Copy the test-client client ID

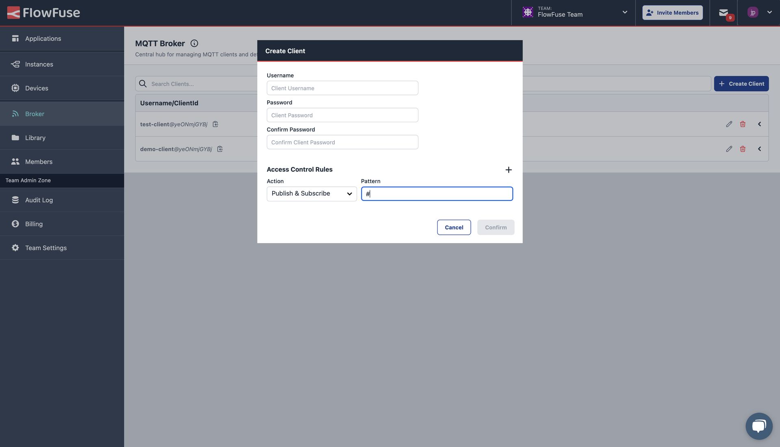click(215, 124)
